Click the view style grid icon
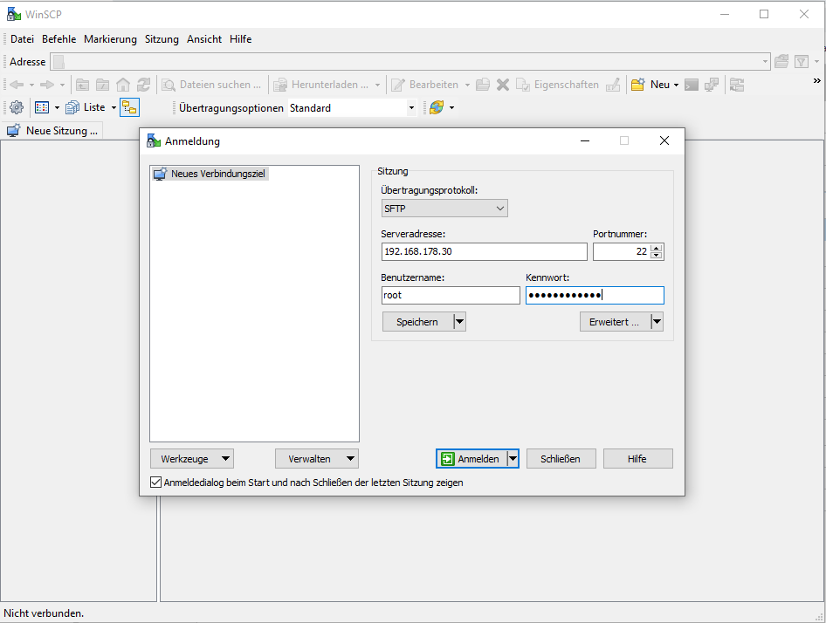This screenshot has width=826, height=623. point(42,107)
